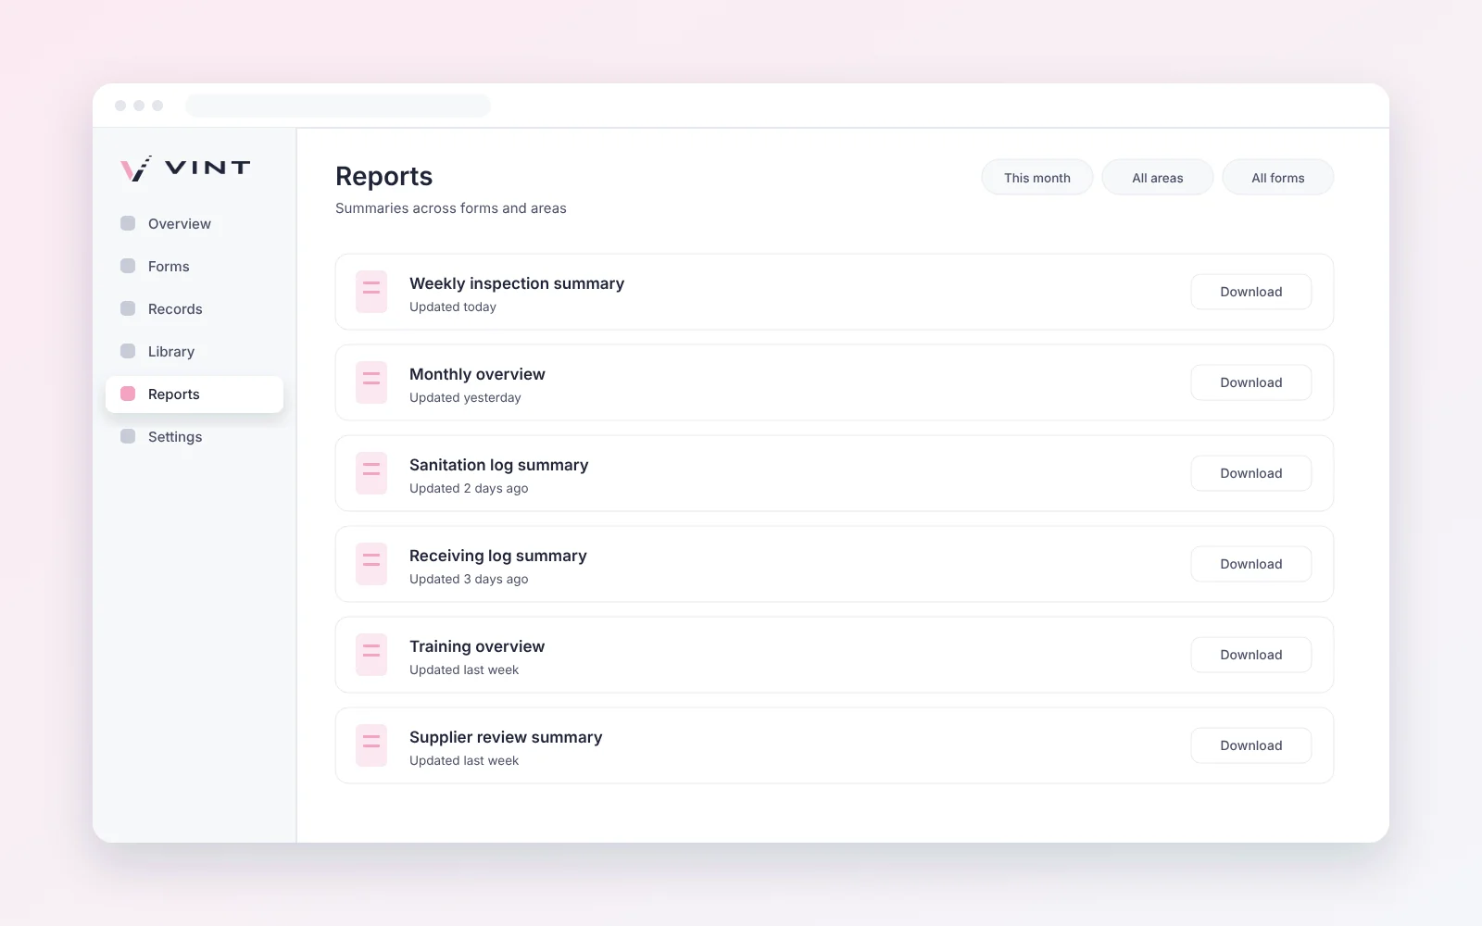Click Summaries across forms and areas subtitle
The height and width of the screenshot is (926, 1482).
pos(451,208)
